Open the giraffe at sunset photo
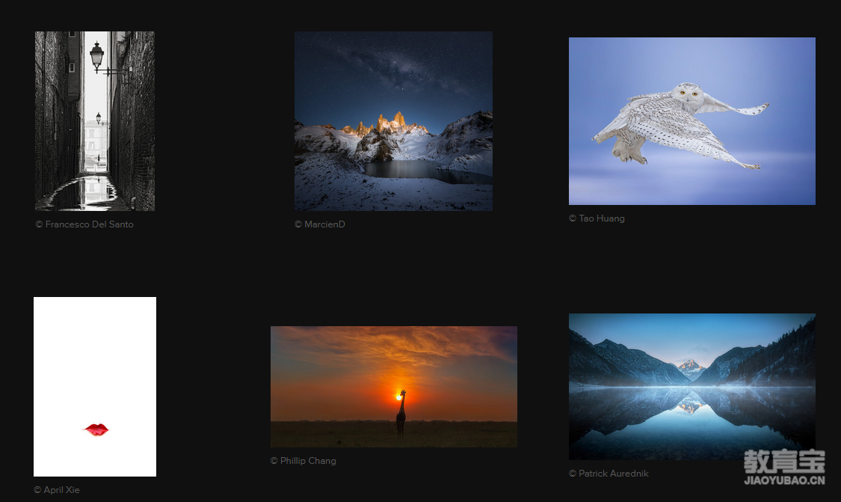 point(394,387)
